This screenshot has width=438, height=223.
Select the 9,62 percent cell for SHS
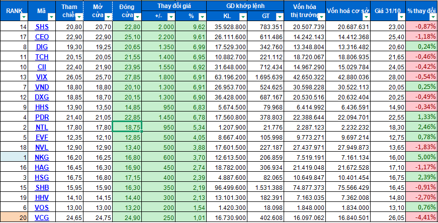click(191, 27)
